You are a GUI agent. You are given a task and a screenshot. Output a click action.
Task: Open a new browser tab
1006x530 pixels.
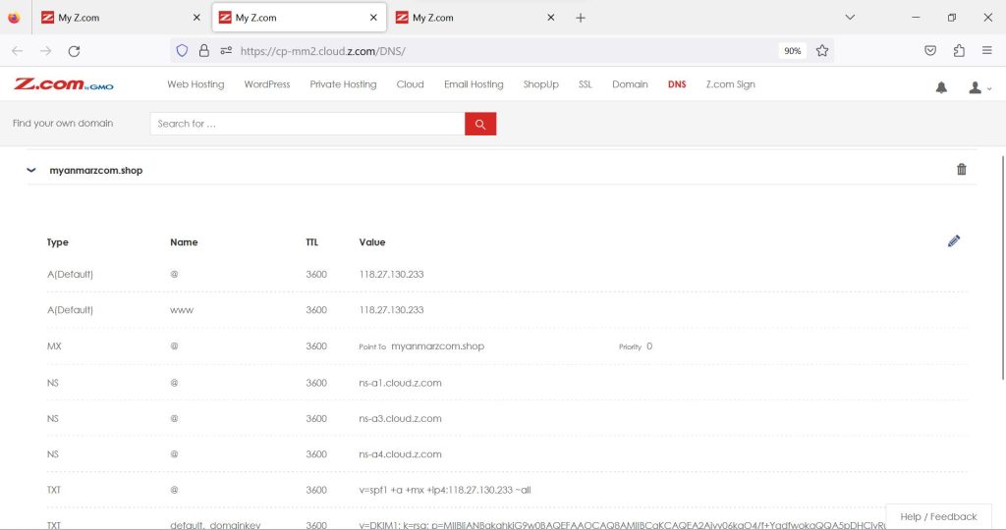click(581, 18)
